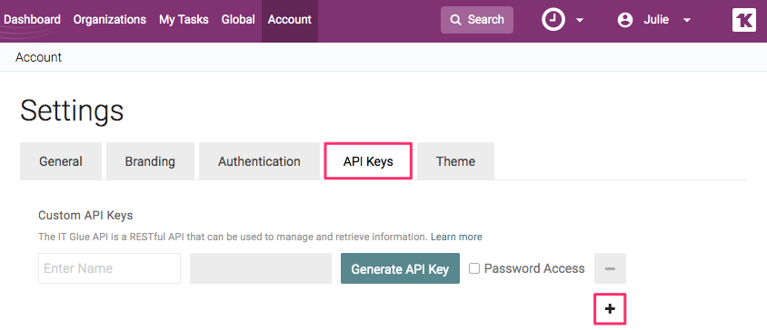Viewport: 767px width, 330px height.
Task: Open My Tasks from the navigation bar
Action: click(184, 20)
